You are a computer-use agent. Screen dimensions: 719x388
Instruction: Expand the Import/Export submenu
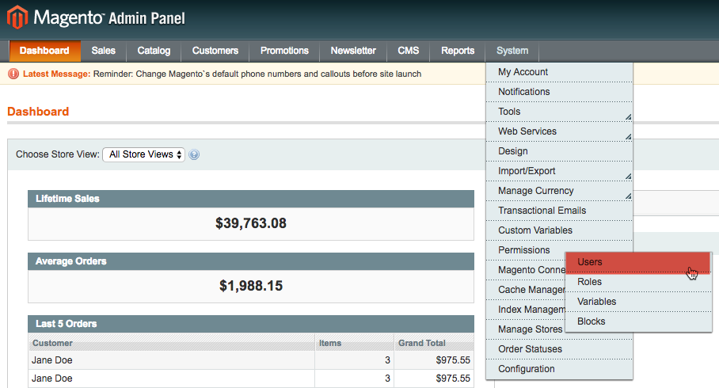pos(559,171)
